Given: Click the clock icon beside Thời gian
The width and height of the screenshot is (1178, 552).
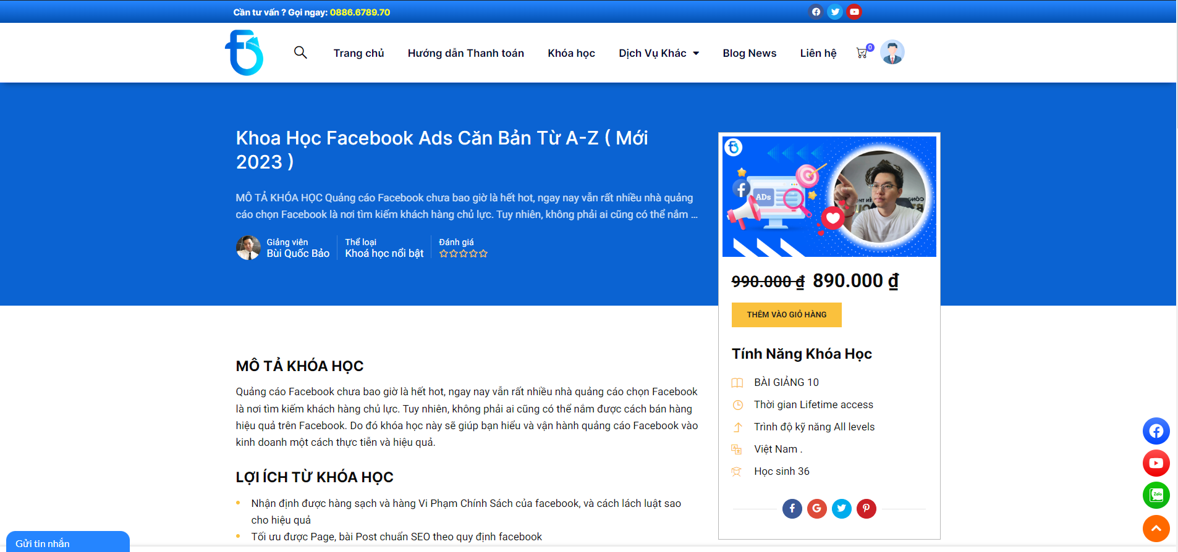Looking at the screenshot, I should click(x=737, y=405).
